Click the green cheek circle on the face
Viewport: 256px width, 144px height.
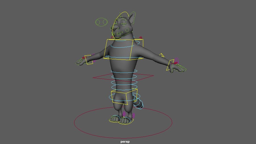tap(127, 30)
